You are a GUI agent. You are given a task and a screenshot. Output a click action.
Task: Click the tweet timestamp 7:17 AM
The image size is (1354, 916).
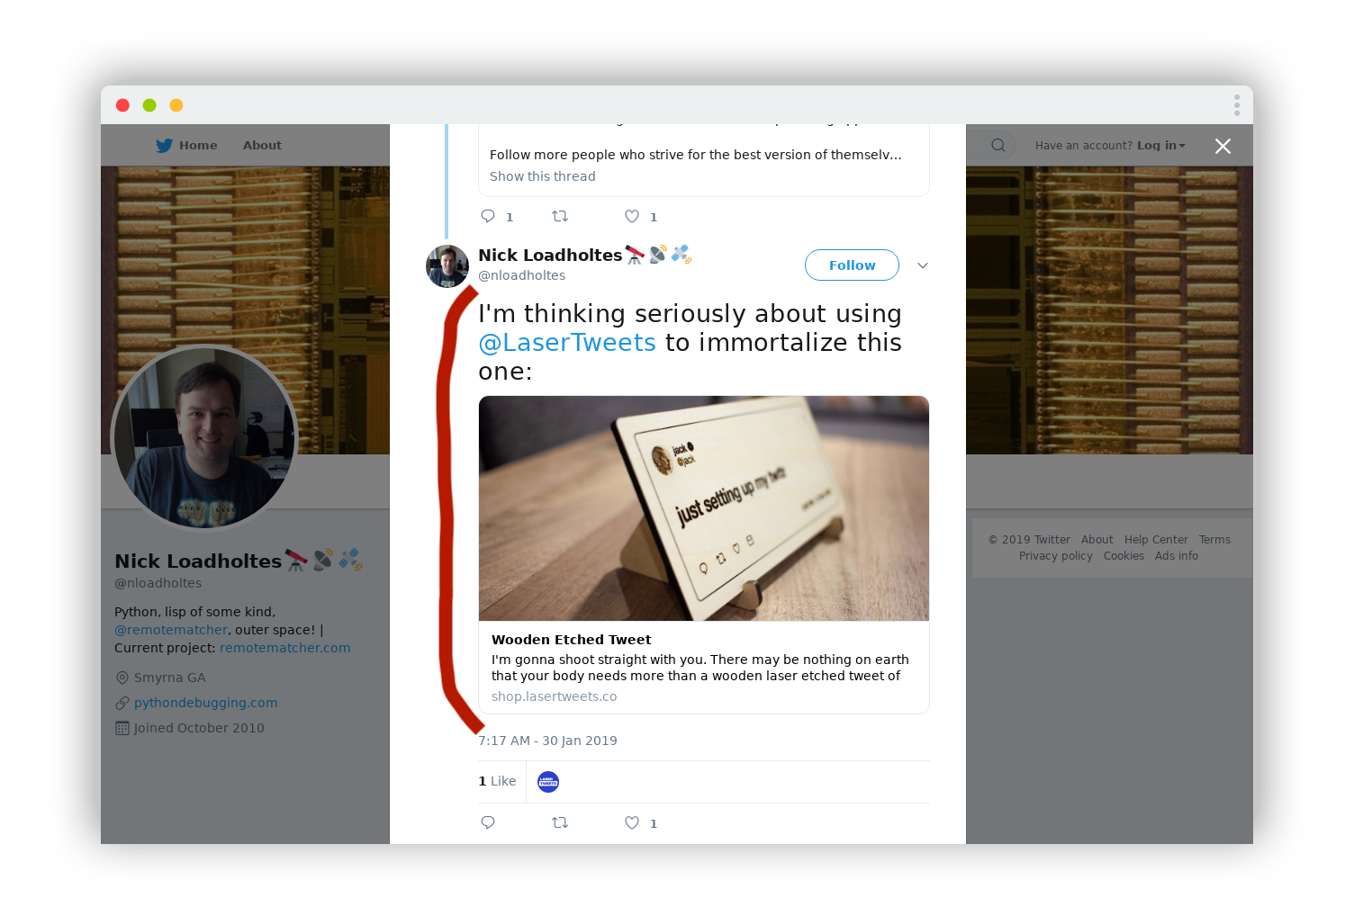pos(547,741)
